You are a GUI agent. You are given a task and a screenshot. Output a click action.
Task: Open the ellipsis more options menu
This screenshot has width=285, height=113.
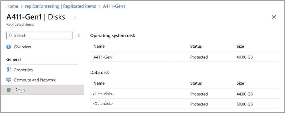click(x=75, y=17)
